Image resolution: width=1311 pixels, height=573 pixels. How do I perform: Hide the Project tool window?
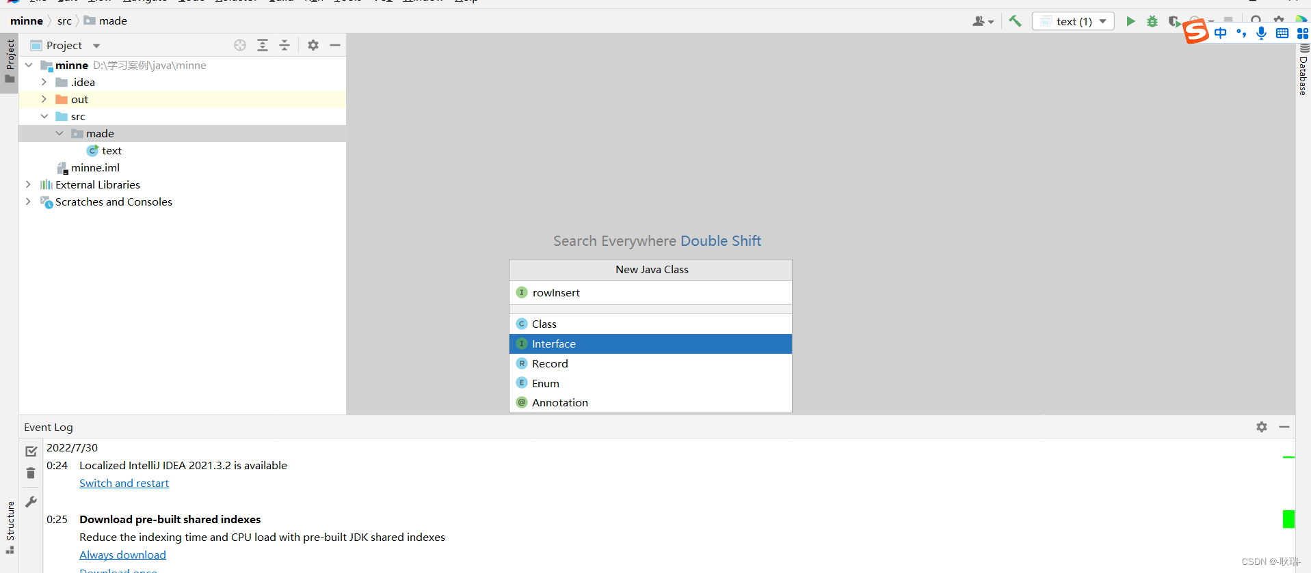335,45
